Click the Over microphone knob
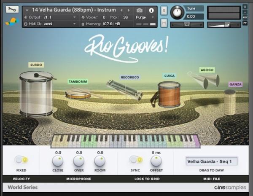Screen dimensions: 253x196 click(79, 161)
